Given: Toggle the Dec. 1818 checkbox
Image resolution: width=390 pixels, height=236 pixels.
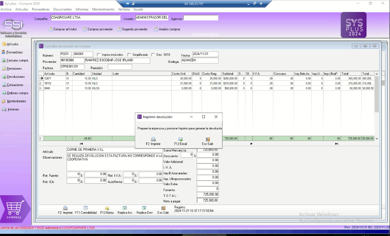Looking at the screenshot, I should [x=153, y=55].
